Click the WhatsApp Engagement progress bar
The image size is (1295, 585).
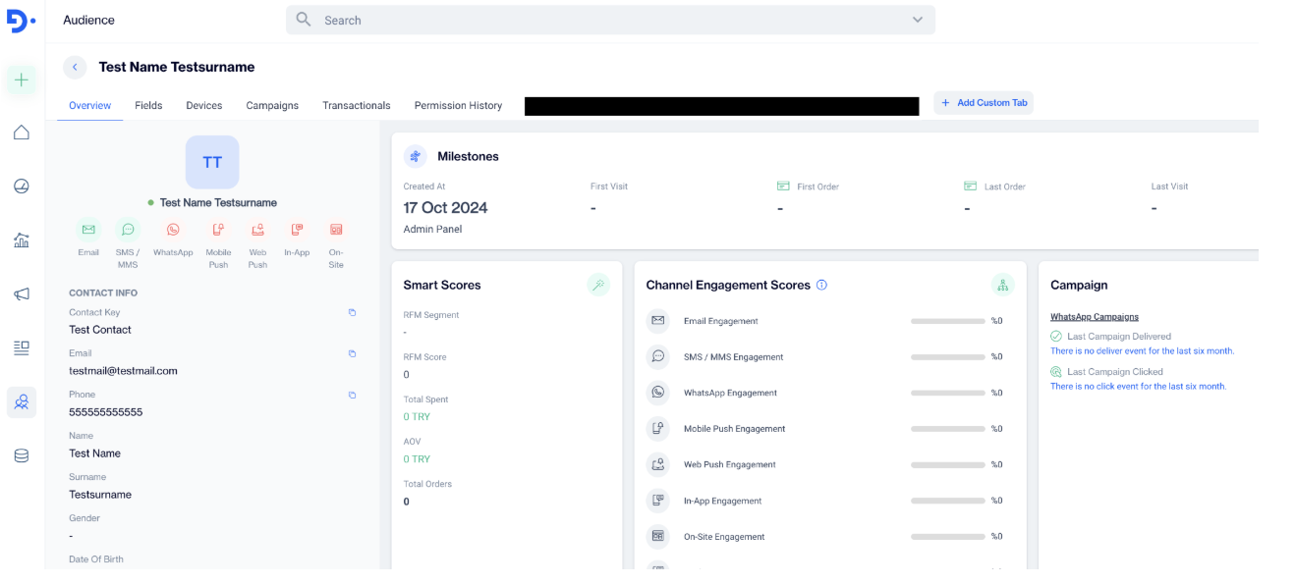(x=947, y=393)
